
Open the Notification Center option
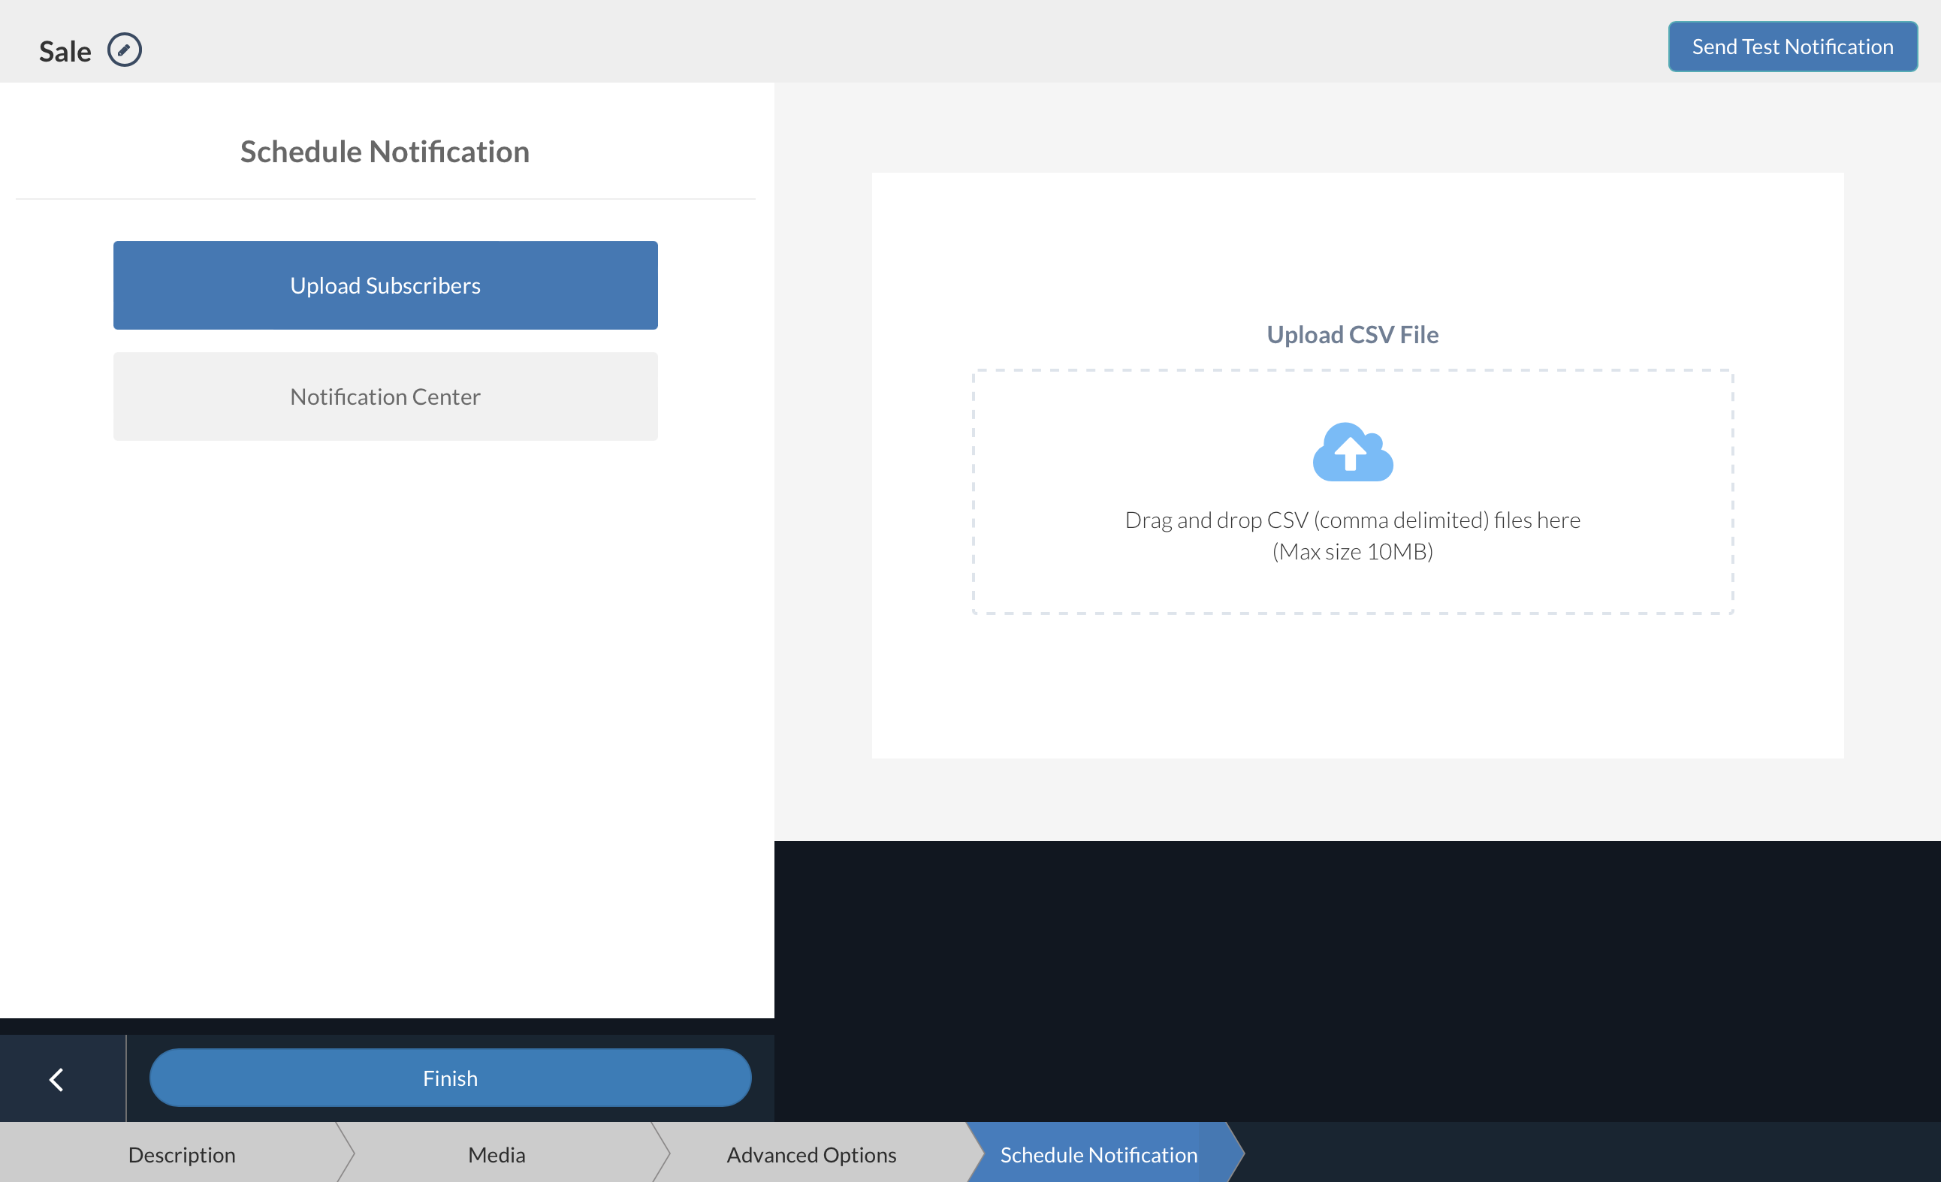coord(385,396)
